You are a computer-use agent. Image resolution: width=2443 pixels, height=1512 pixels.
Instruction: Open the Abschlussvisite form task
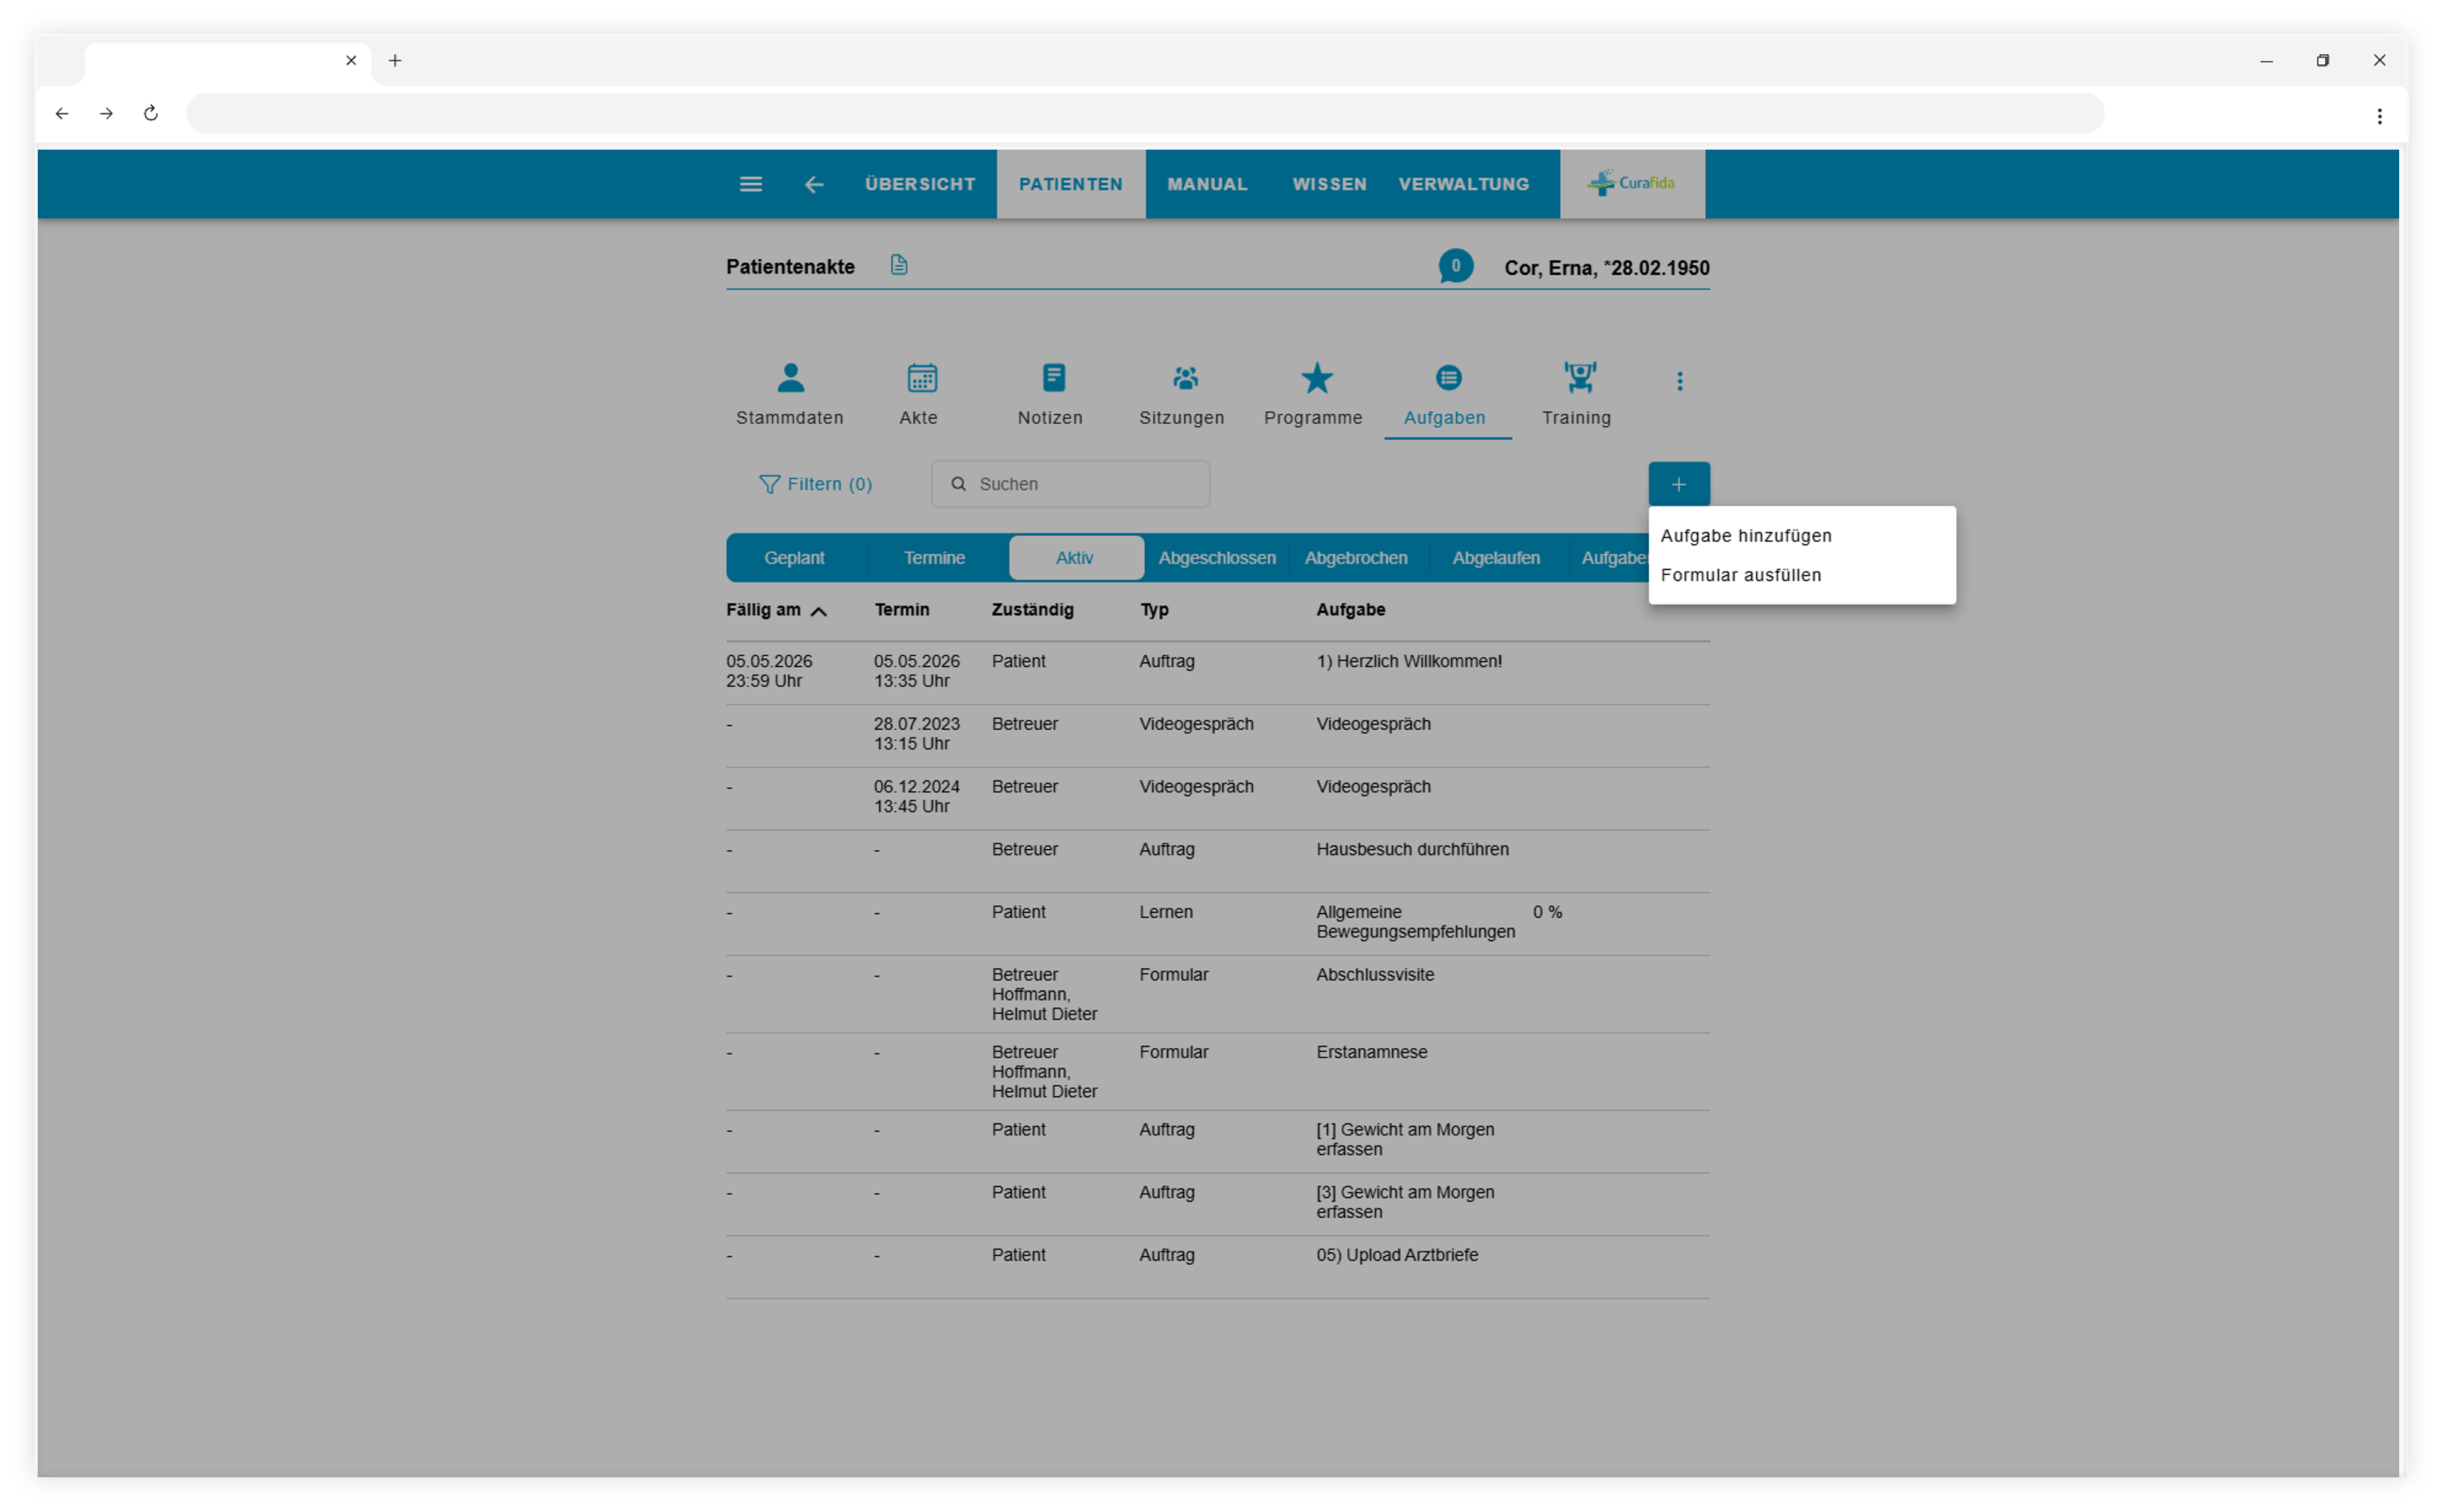[1217, 994]
